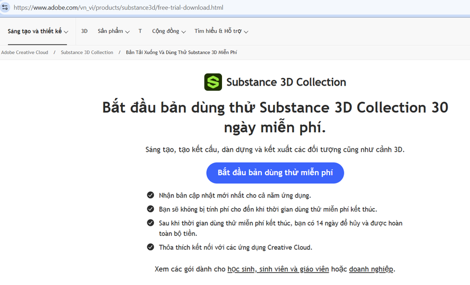This screenshot has width=470, height=285.
Task: Click the text Nhận bản cập nhật mới nhất
Action: 235,196
